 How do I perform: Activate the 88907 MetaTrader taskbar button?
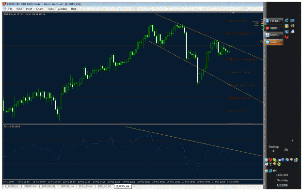coord(273,28)
